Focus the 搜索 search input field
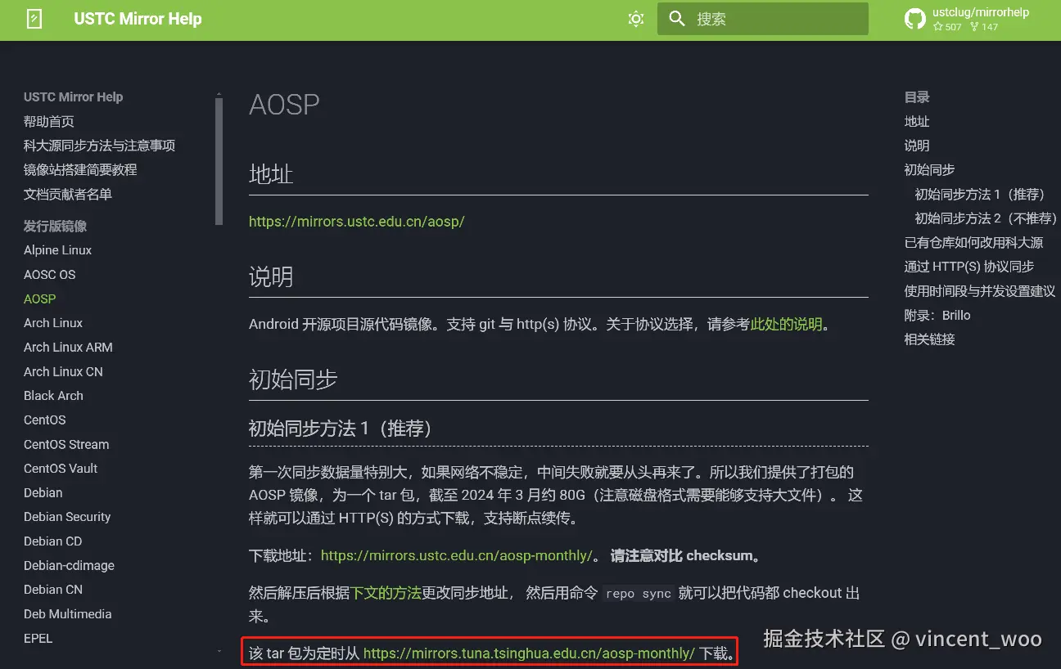Screen dimensions: 1061x669 click(763, 19)
